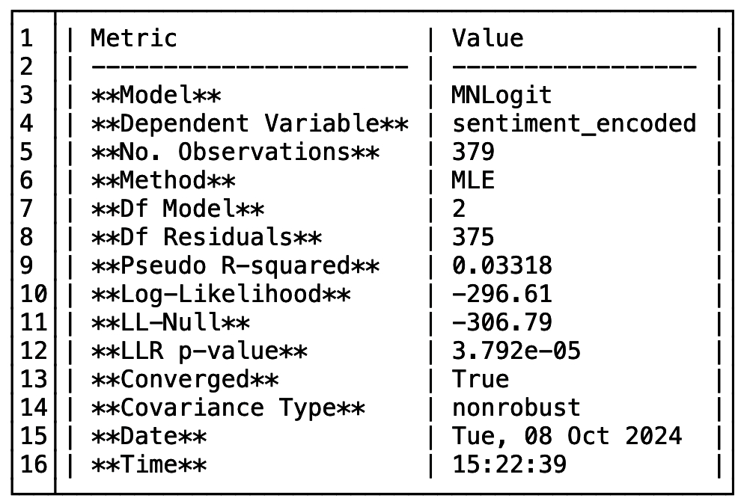Click the "**Log-Likelihood**" label
744x504 pixels.
tap(220, 294)
